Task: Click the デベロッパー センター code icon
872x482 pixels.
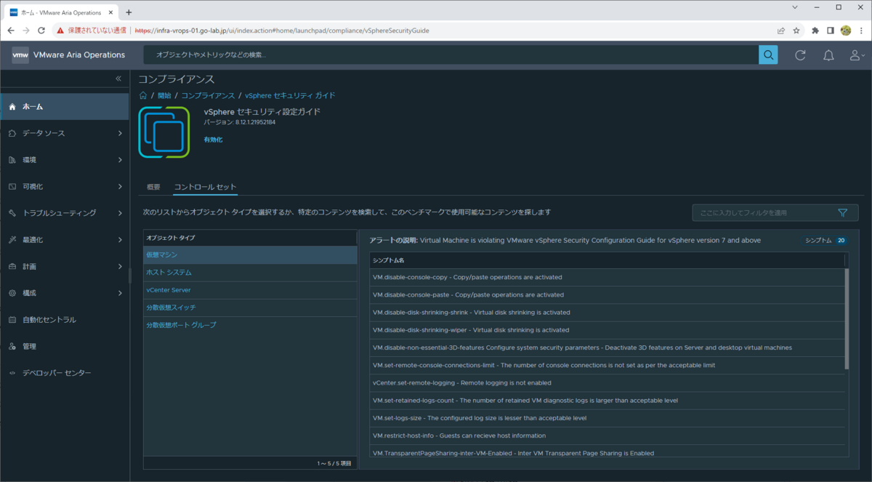Action: pyautogui.click(x=12, y=373)
